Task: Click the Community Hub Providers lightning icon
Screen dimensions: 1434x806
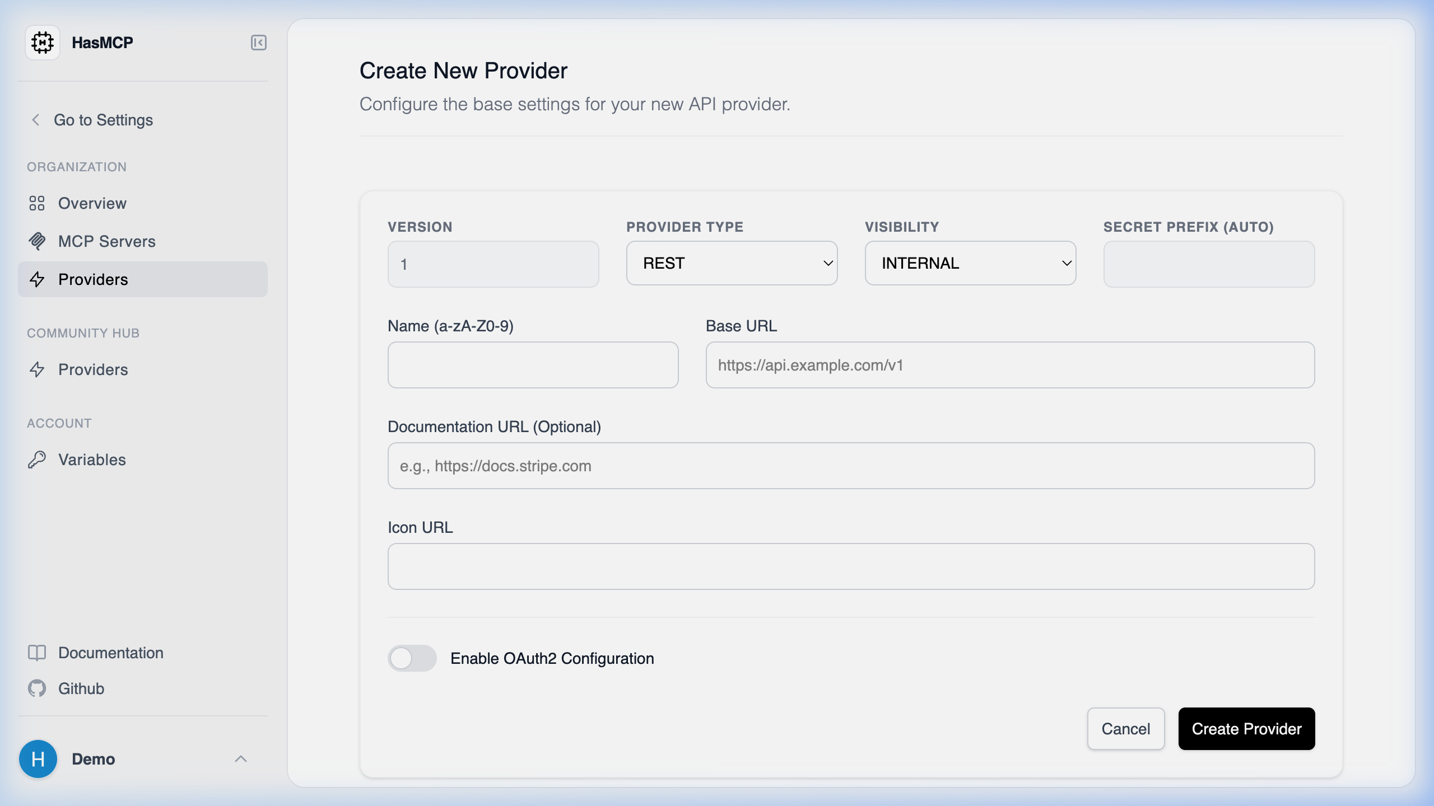Action: (38, 370)
